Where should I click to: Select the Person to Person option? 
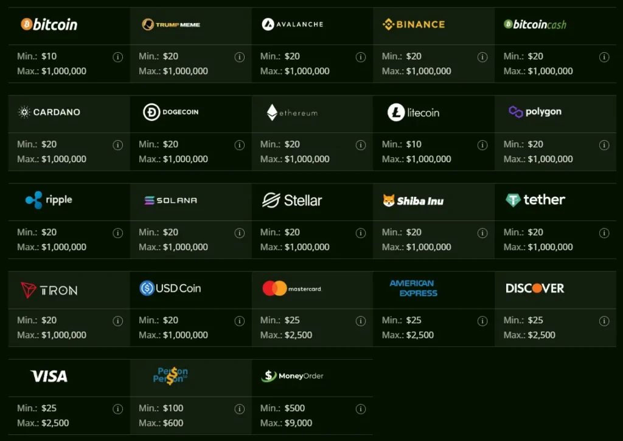click(171, 375)
